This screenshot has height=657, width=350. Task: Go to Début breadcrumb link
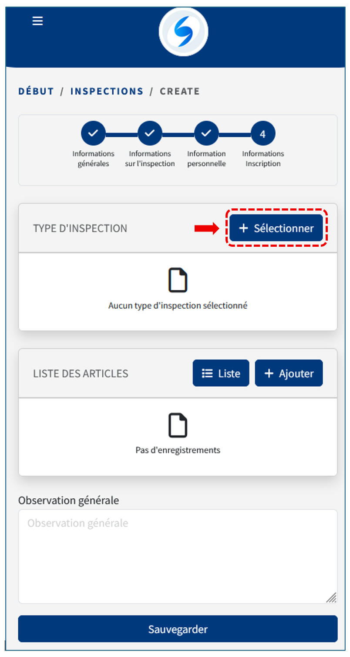[36, 92]
